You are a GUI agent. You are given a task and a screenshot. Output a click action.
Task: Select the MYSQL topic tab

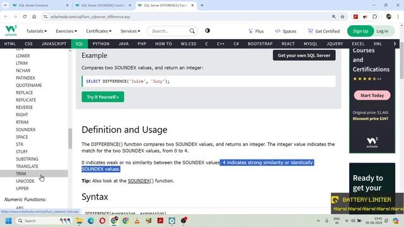pyautogui.click(x=311, y=44)
